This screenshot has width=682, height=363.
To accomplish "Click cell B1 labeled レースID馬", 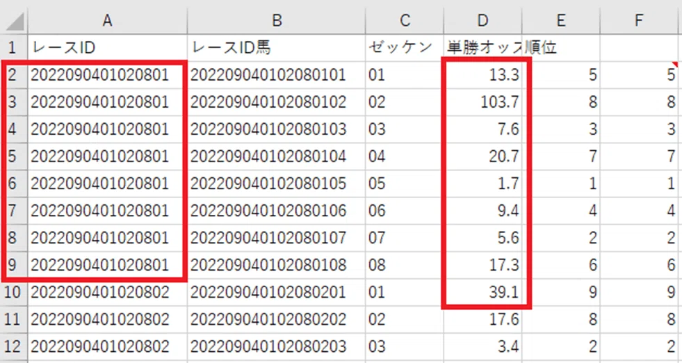I will coord(277,47).
